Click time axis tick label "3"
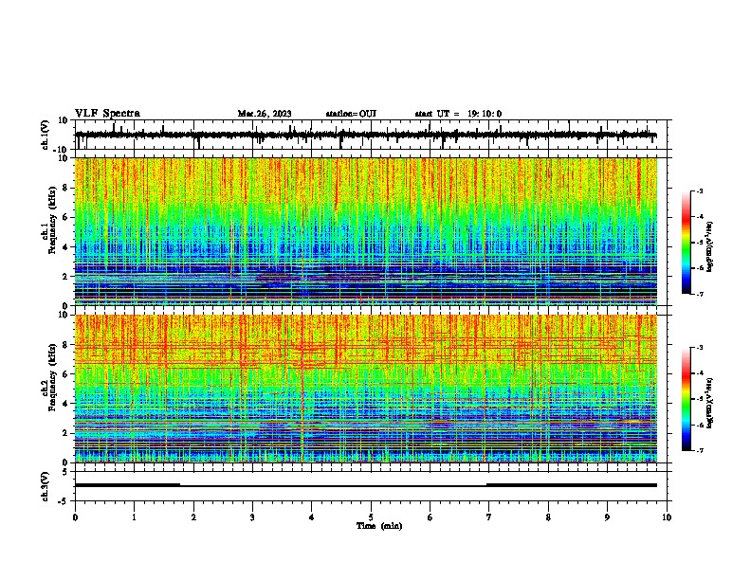This screenshot has width=751, height=580. [252, 517]
